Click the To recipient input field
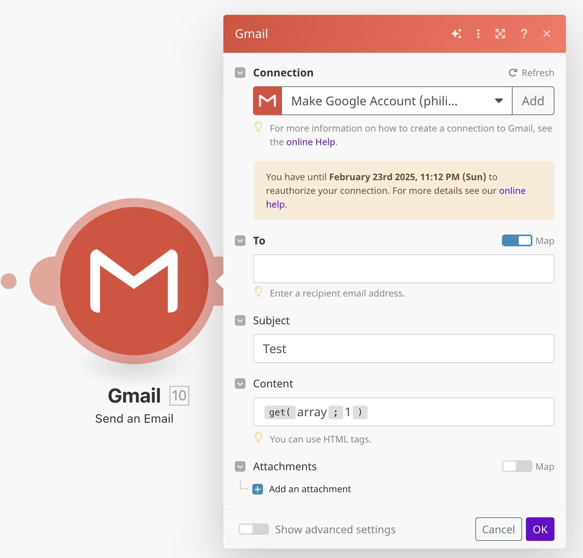 (404, 269)
